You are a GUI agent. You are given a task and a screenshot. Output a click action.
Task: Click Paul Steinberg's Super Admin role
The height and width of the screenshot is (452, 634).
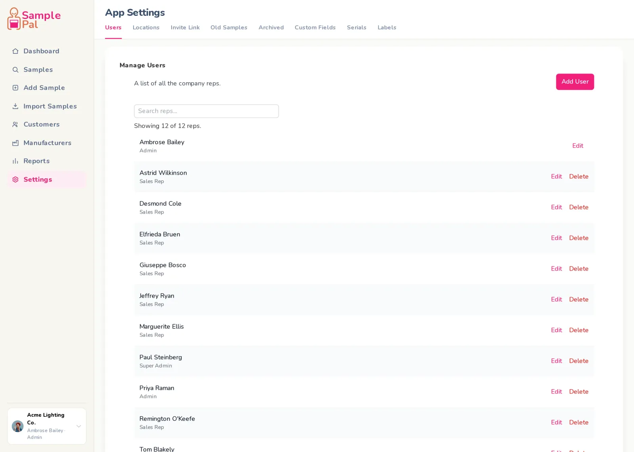[x=156, y=366]
